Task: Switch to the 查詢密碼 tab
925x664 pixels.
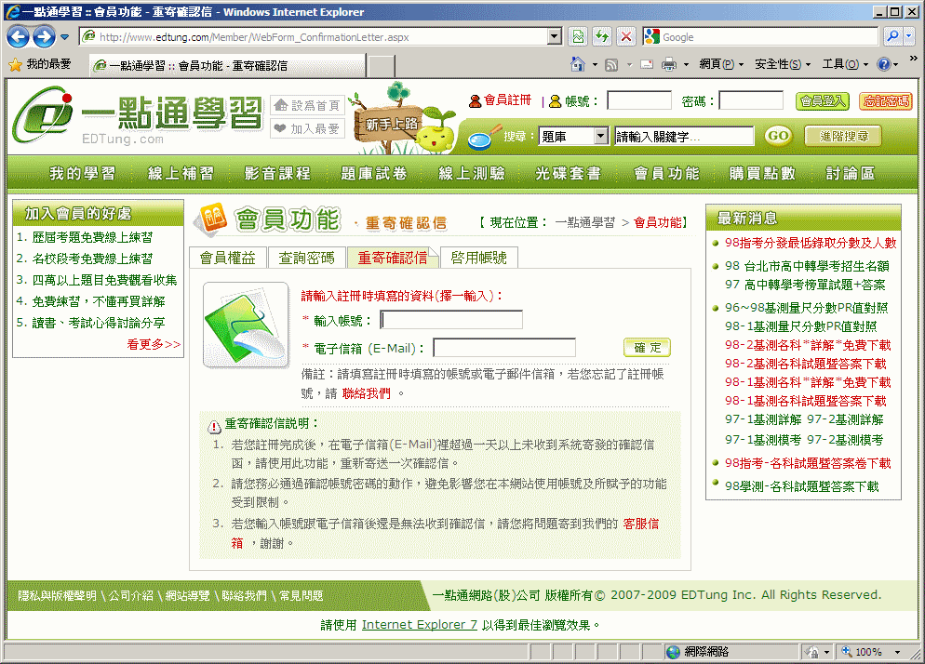Action: pyautogui.click(x=306, y=258)
